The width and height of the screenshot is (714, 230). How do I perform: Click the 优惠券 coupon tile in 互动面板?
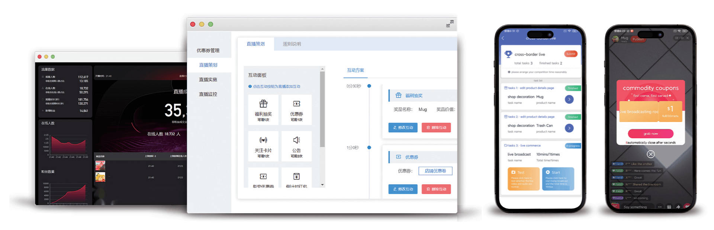coord(296,109)
